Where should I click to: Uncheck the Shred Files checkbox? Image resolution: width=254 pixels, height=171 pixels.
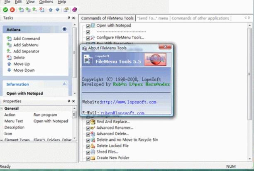coord(88,152)
